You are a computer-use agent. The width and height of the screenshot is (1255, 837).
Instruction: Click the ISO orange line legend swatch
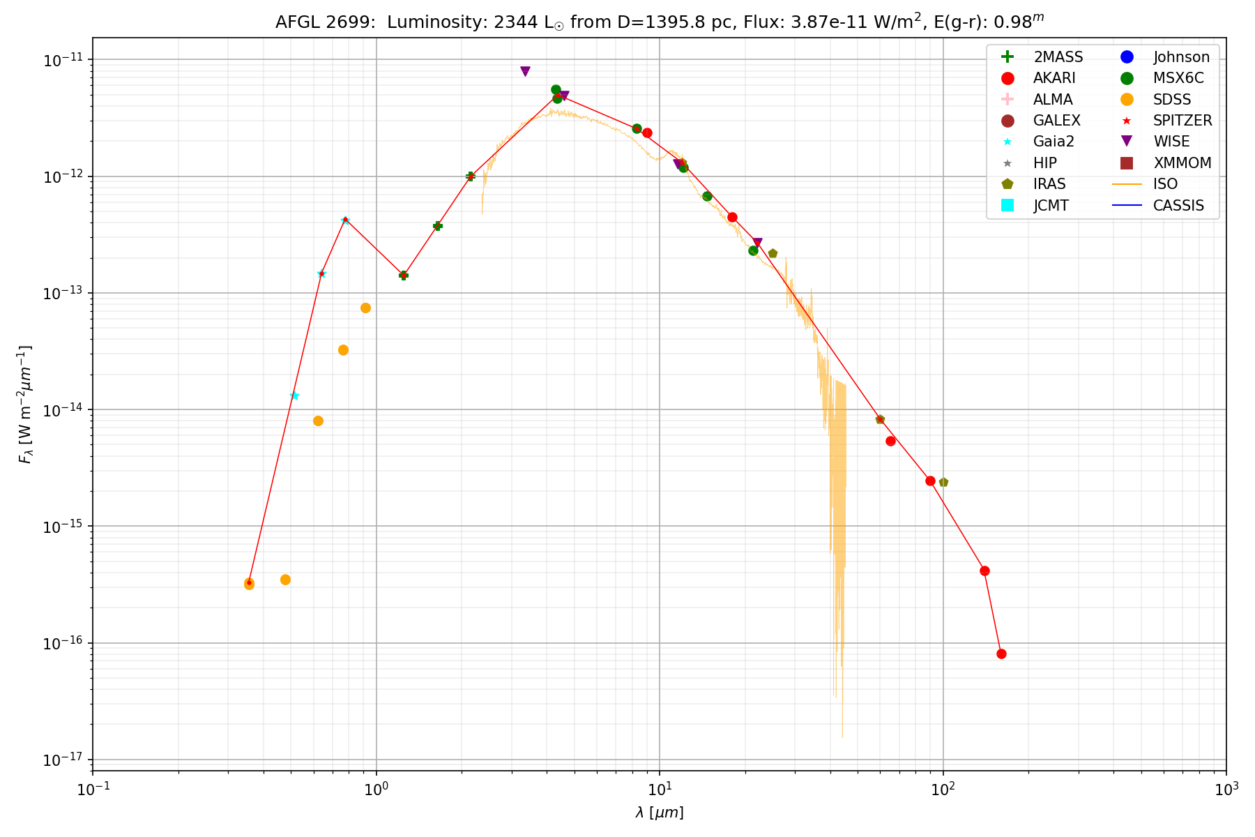point(1127,184)
